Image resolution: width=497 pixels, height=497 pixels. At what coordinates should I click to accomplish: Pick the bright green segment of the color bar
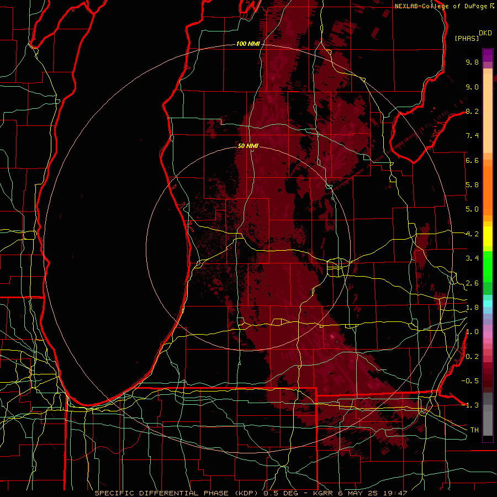[488, 266]
